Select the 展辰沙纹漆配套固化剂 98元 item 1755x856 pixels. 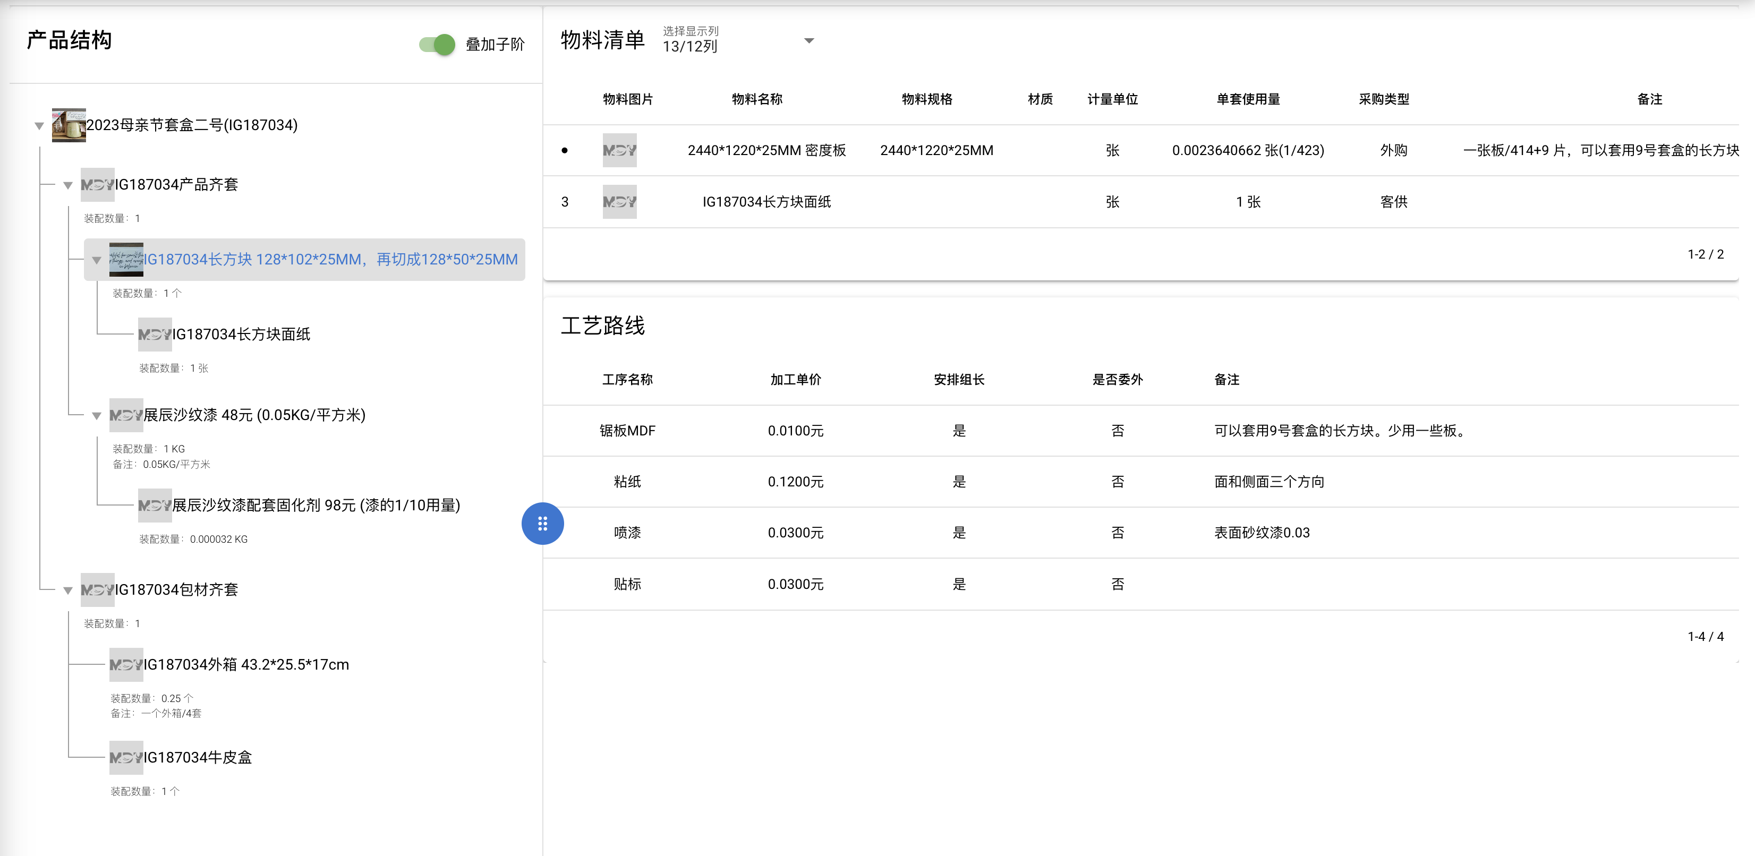tap(316, 506)
